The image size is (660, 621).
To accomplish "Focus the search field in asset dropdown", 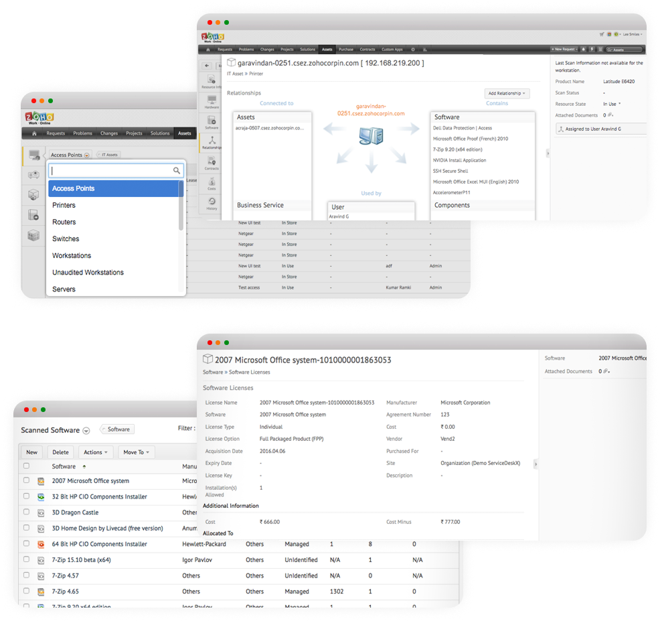I will 110,171.
